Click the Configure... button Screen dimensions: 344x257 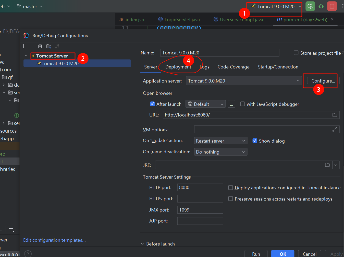click(x=323, y=81)
